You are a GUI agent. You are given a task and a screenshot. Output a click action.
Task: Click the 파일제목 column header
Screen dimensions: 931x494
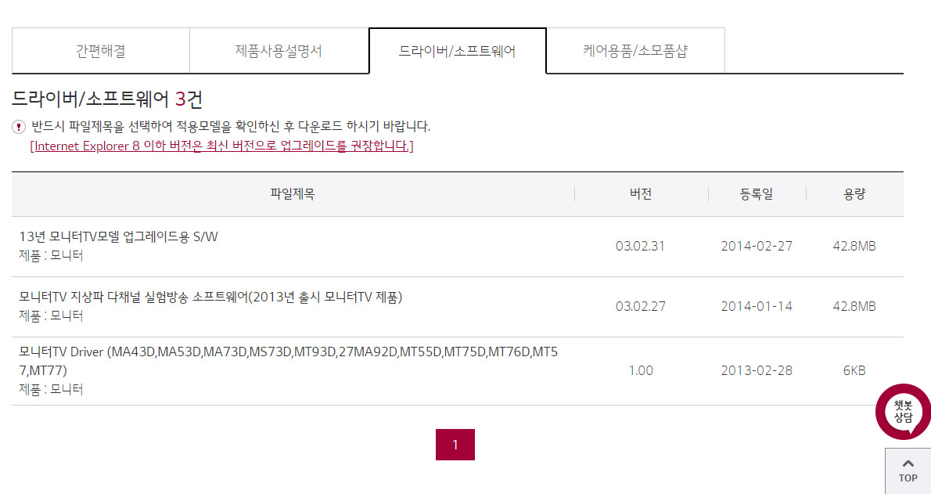pos(293,194)
